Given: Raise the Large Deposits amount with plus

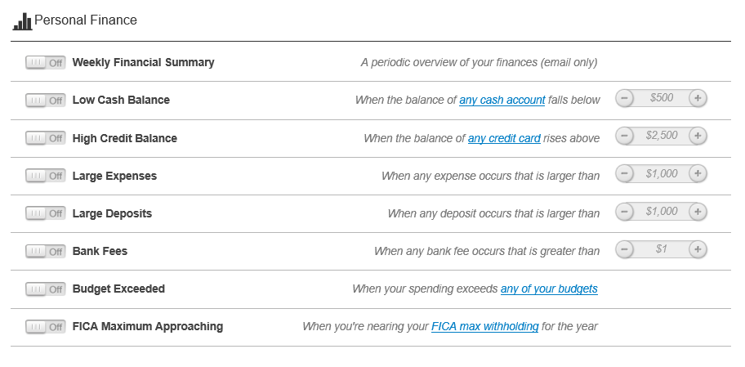Looking at the screenshot, I should pos(698,211).
